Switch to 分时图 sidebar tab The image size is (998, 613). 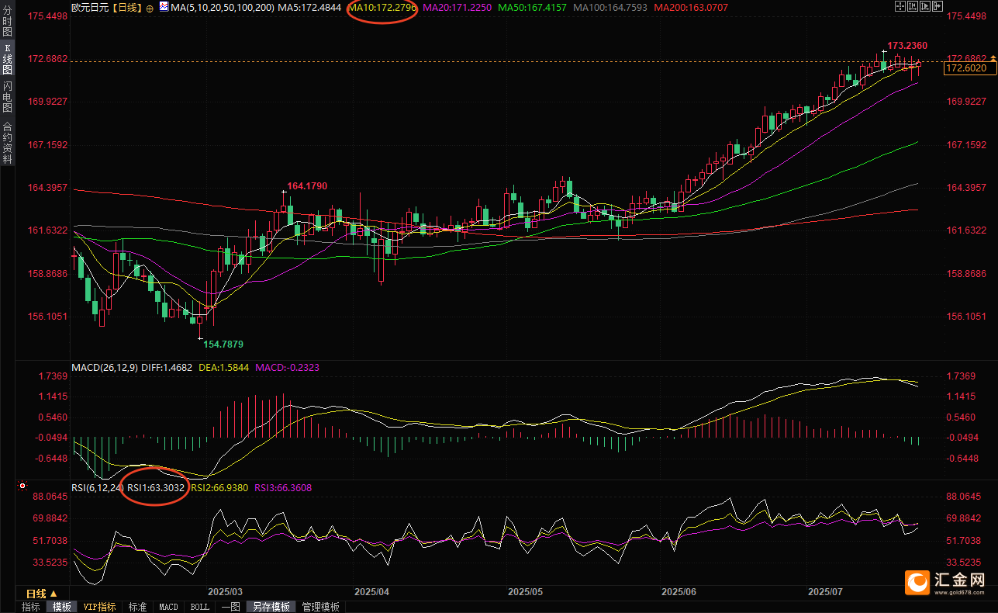[x=7, y=22]
